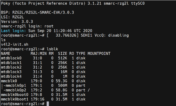The image size is (176, 106).
Task: Click the 'lsblk' command text
Action: click(x=52, y=49)
